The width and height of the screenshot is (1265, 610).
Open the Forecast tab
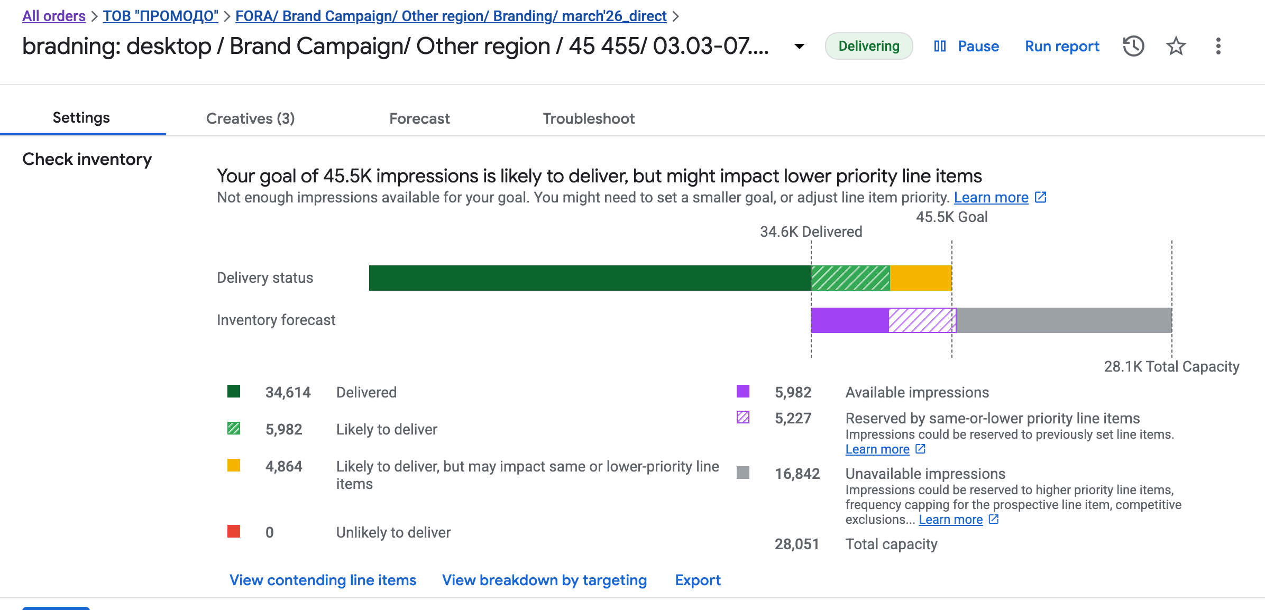coord(419,118)
